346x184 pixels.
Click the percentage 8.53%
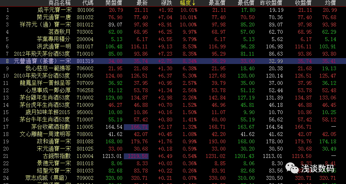click(x=189, y=47)
